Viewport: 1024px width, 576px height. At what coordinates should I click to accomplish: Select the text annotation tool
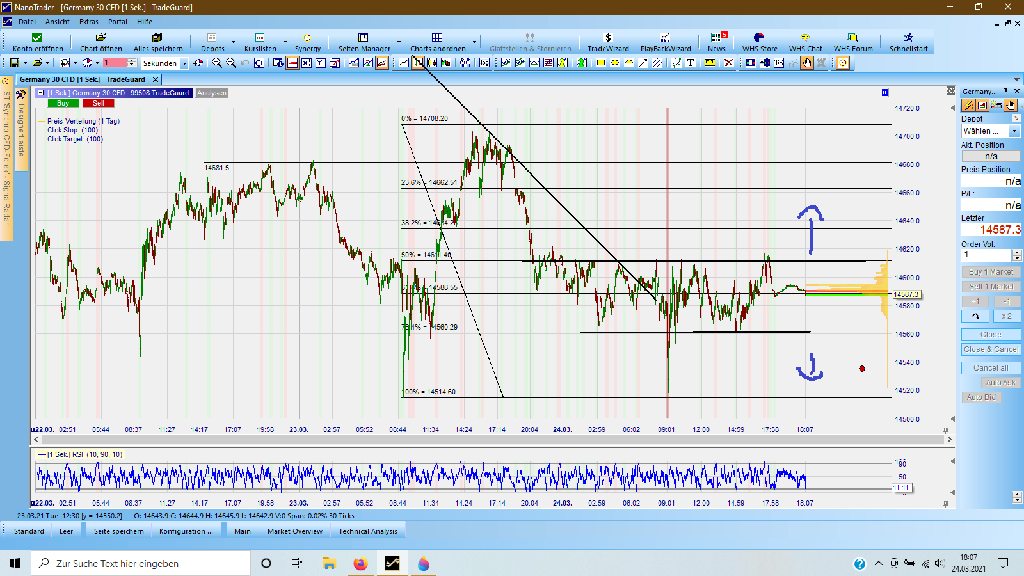691,63
